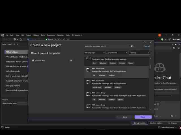Screen dimensions: 181x135
Task: Click Select Repository in the status bar
Action: (x=167, y=127)
